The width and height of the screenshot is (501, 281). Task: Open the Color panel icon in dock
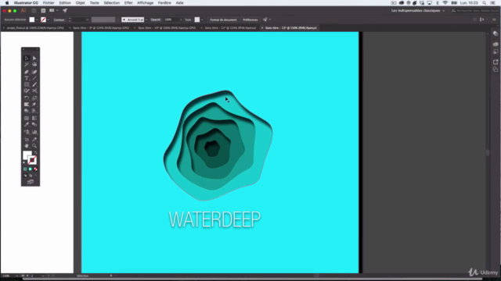click(x=496, y=34)
